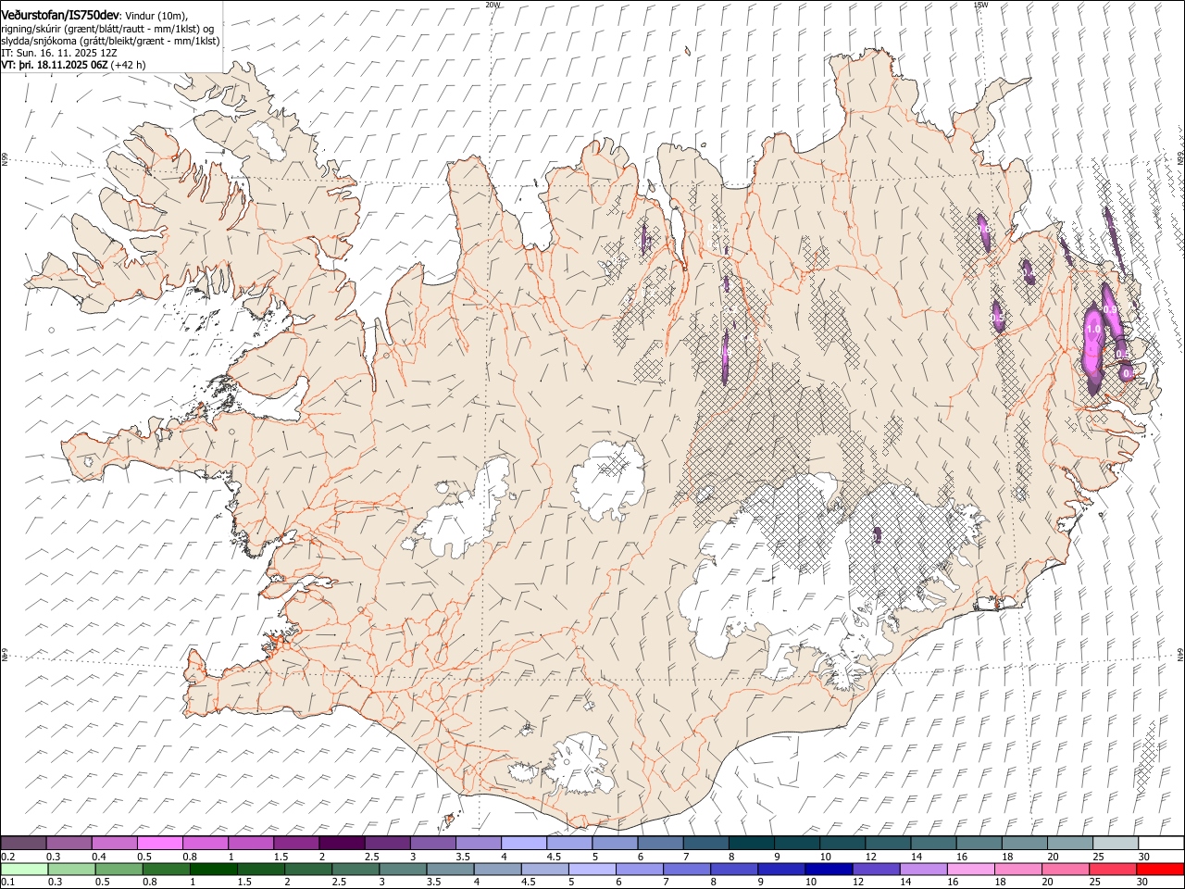Screen dimensions: 1185x889
Task: Click the pale green rain swatch starting at 0.1
Action: point(24,870)
